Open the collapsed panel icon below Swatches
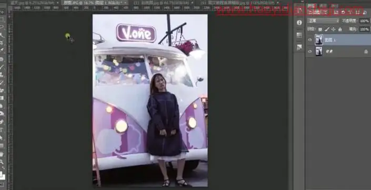371x190 pixels. 299,47
